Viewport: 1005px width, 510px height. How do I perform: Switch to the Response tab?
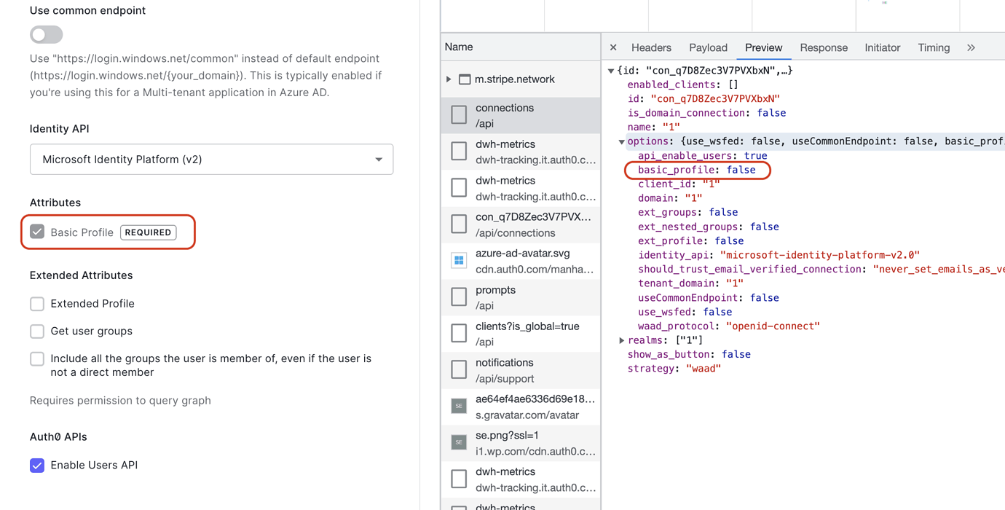coord(824,47)
